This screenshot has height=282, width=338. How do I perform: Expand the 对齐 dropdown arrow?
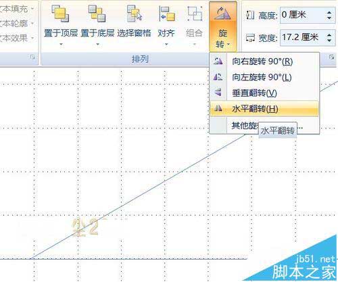pyautogui.click(x=166, y=44)
